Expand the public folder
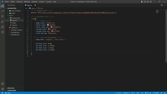Screen dimensions: 167x94 [15, 13]
